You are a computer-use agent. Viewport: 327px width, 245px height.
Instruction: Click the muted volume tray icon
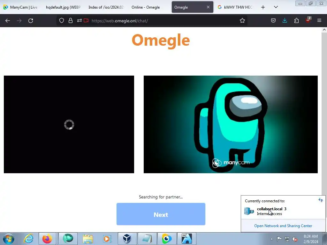[x=295, y=239]
